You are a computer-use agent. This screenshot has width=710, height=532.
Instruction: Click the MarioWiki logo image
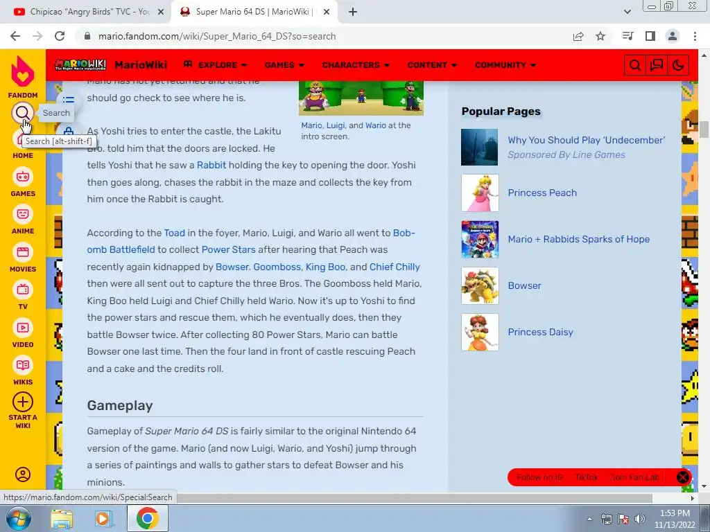click(x=80, y=64)
